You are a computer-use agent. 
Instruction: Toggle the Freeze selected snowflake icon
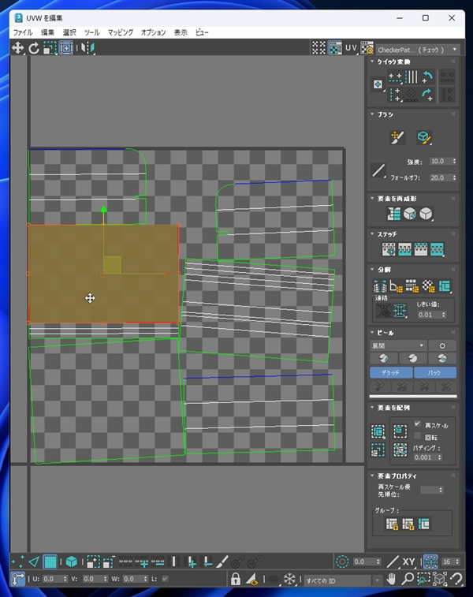click(x=289, y=579)
